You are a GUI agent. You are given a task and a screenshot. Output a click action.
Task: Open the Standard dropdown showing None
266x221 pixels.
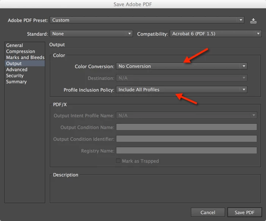click(x=91, y=34)
